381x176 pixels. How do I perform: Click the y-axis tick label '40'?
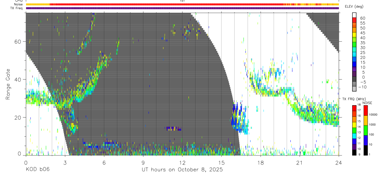click(18, 79)
